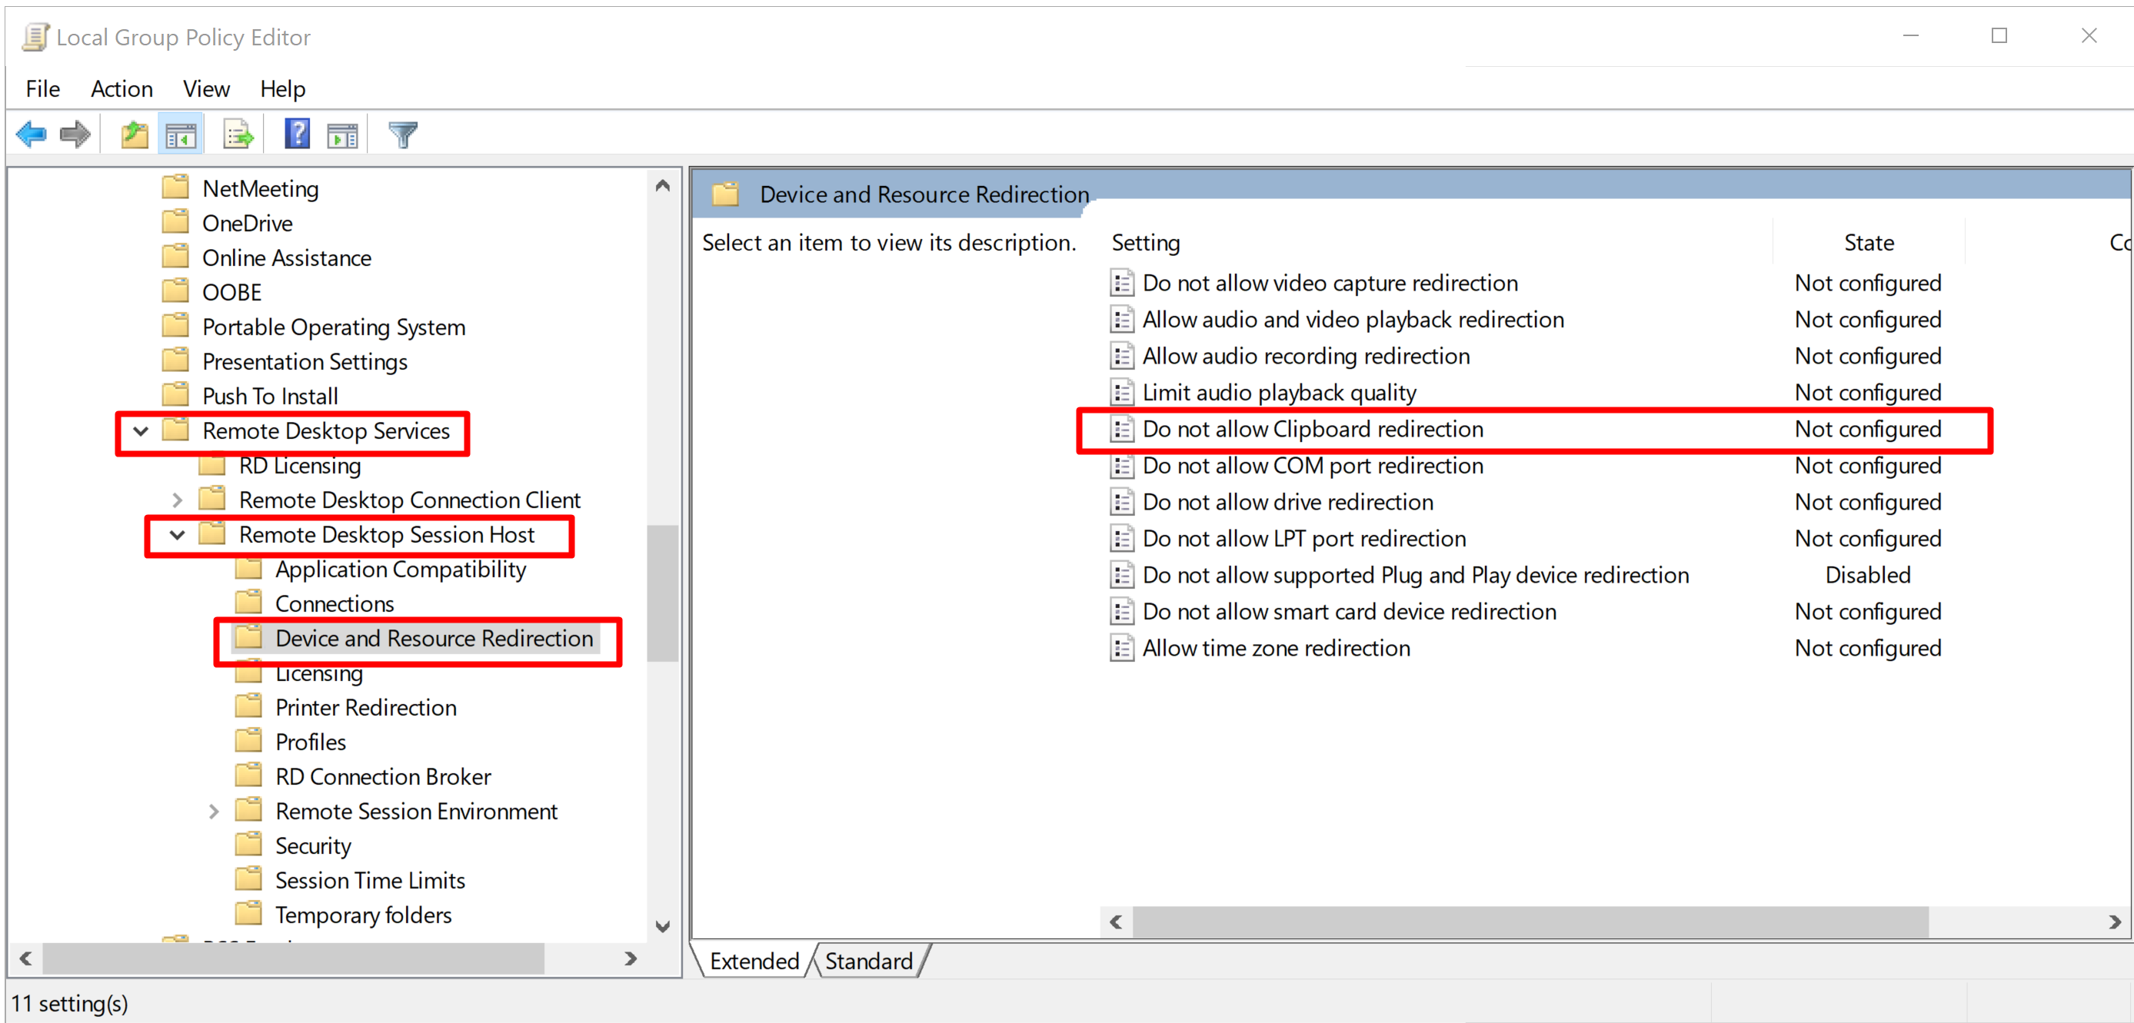This screenshot has height=1023, width=2134.
Task: Click the blue Back arrow toolbar icon
Action: click(32, 134)
